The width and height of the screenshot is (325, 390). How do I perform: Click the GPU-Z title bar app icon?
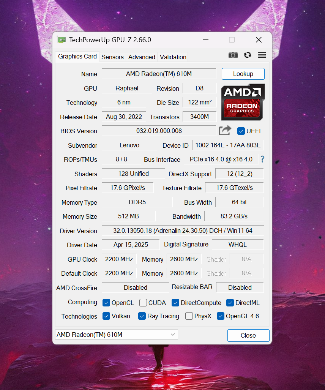coord(62,40)
